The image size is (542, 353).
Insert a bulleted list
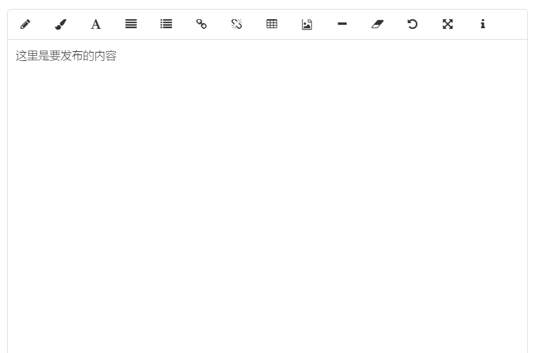[x=166, y=24]
